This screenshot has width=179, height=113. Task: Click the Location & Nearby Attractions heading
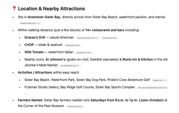(x=52, y=9)
